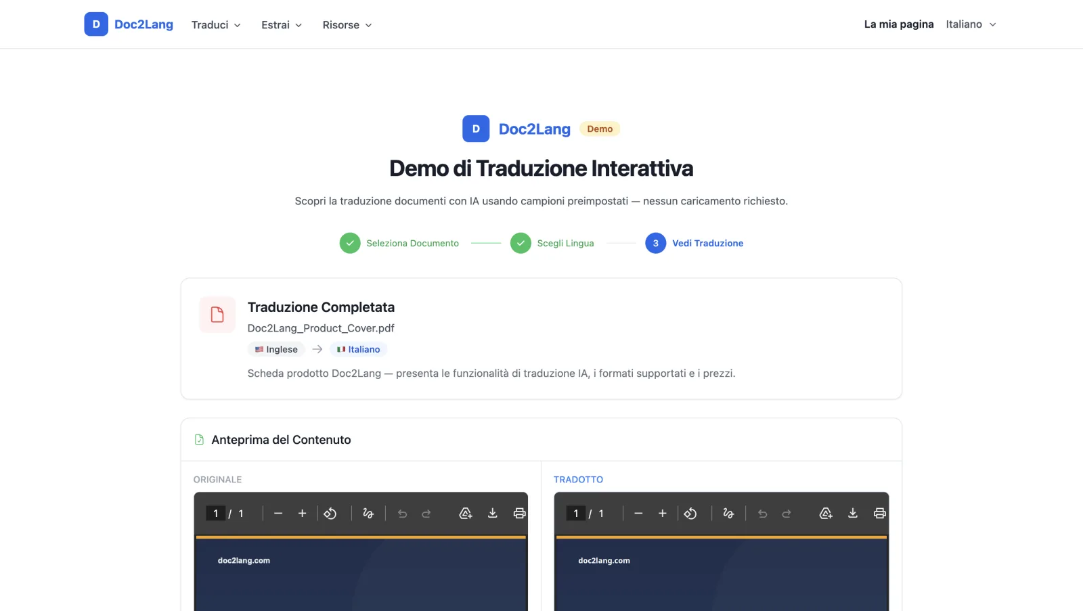Download the ORIGINALE PDF
The width and height of the screenshot is (1083, 611).
(x=493, y=514)
